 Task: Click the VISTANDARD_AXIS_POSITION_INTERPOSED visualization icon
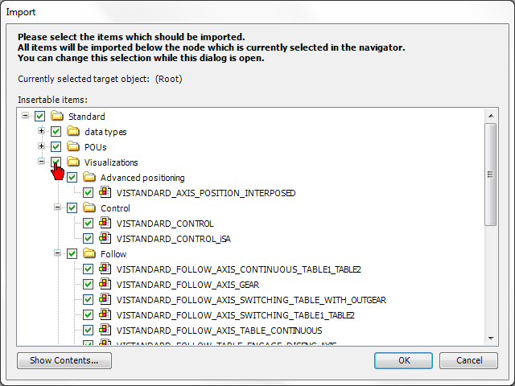(105, 193)
